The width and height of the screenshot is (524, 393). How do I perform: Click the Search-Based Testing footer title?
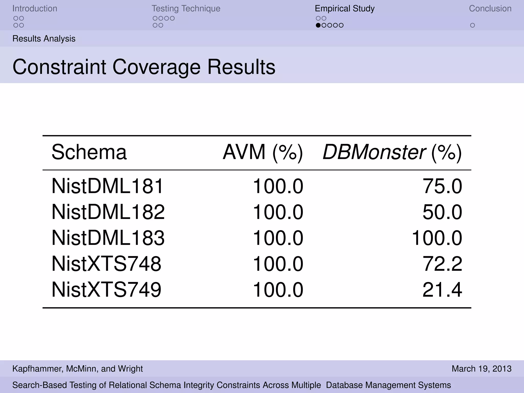pyautogui.click(x=232, y=385)
